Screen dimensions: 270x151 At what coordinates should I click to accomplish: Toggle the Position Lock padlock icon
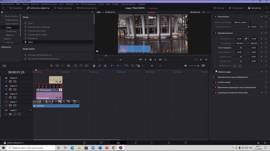click(x=105, y=66)
